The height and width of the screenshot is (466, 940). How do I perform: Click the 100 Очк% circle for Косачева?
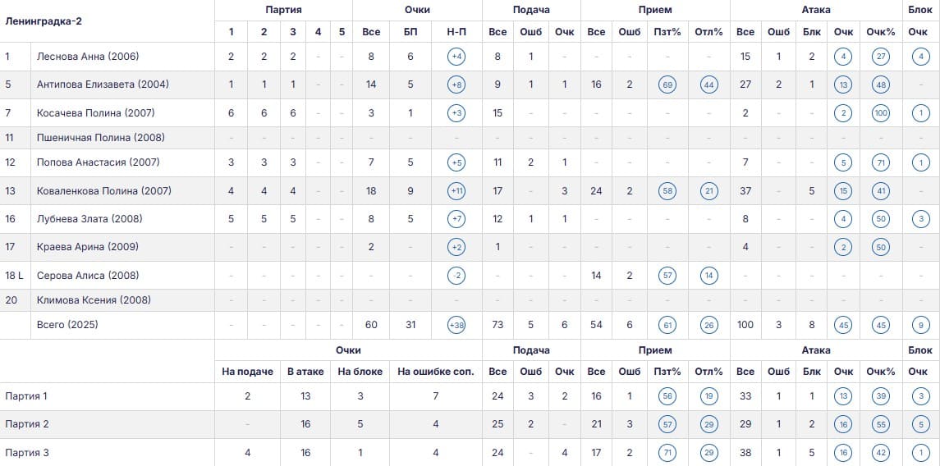(881, 113)
